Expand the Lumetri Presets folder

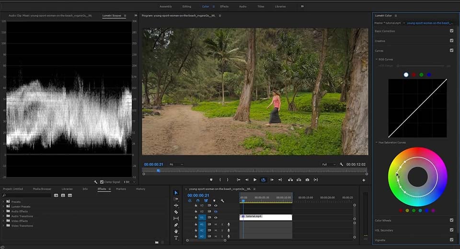coord(3,206)
